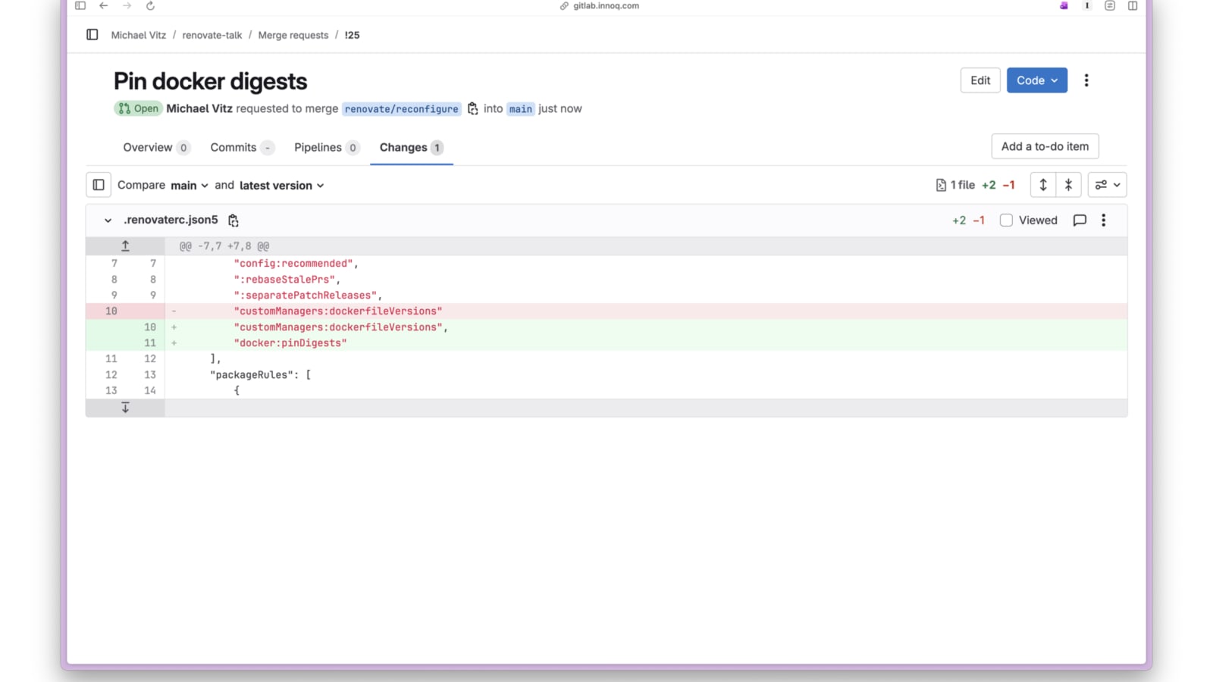Expand diff lines downward below line 14

tap(125, 408)
